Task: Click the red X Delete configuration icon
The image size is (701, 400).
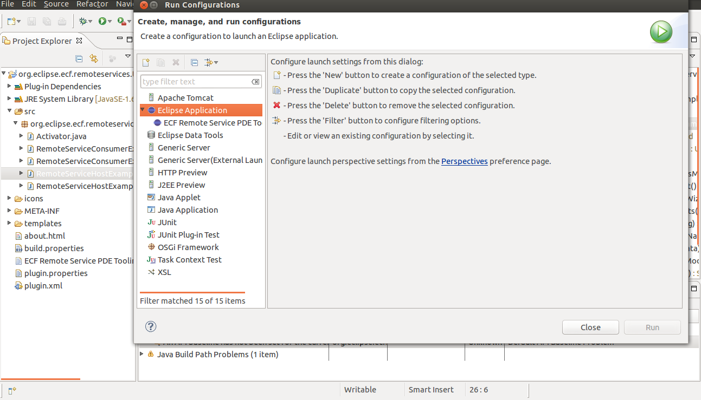Action: tap(176, 62)
